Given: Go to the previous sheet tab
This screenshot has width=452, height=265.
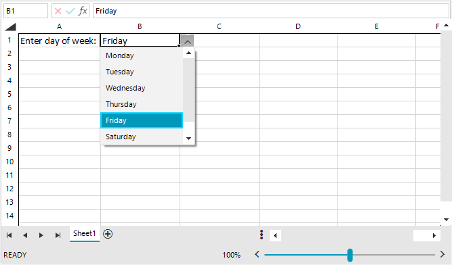Looking at the screenshot, I should coord(25,235).
